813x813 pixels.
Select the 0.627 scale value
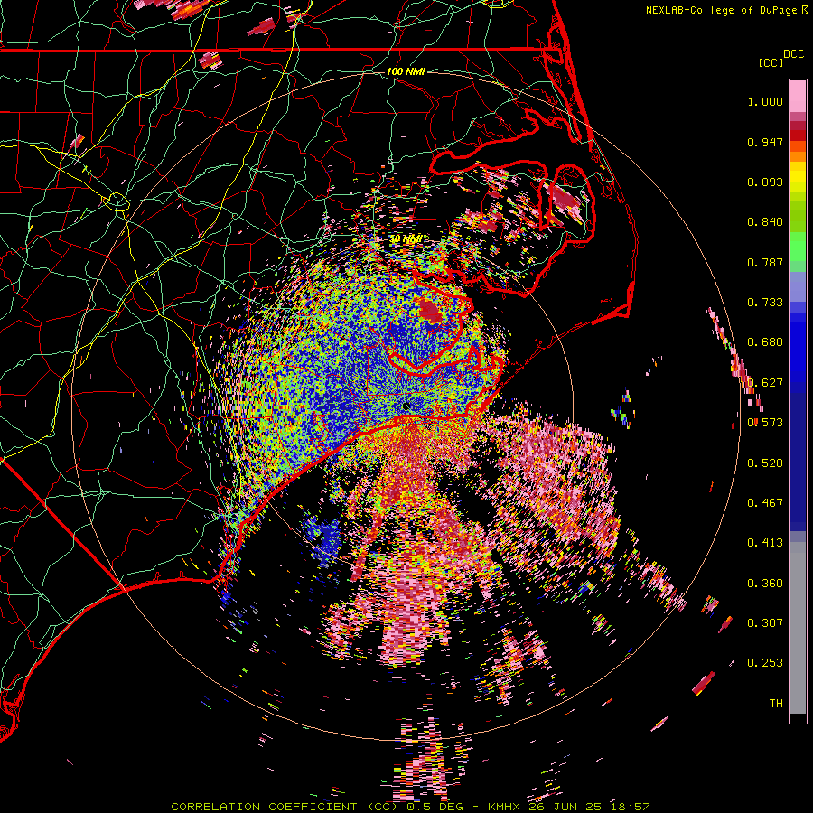coord(765,383)
